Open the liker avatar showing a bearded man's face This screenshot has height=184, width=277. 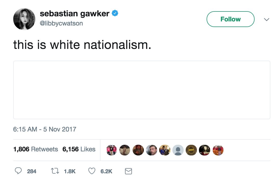click(x=151, y=150)
